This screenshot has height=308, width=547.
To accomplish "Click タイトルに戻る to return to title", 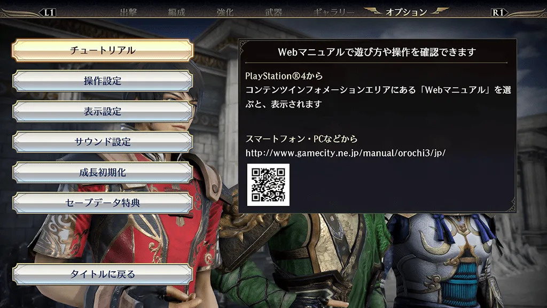I will coord(103,274).
